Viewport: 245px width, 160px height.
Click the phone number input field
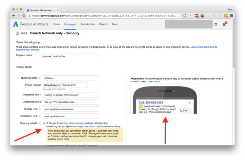tap(74, 85)
